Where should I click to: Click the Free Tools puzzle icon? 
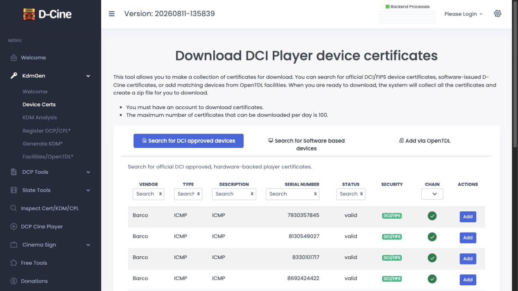[14, 263]
